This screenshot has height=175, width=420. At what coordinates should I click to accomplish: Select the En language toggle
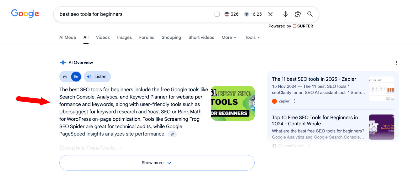pos(76,77)
